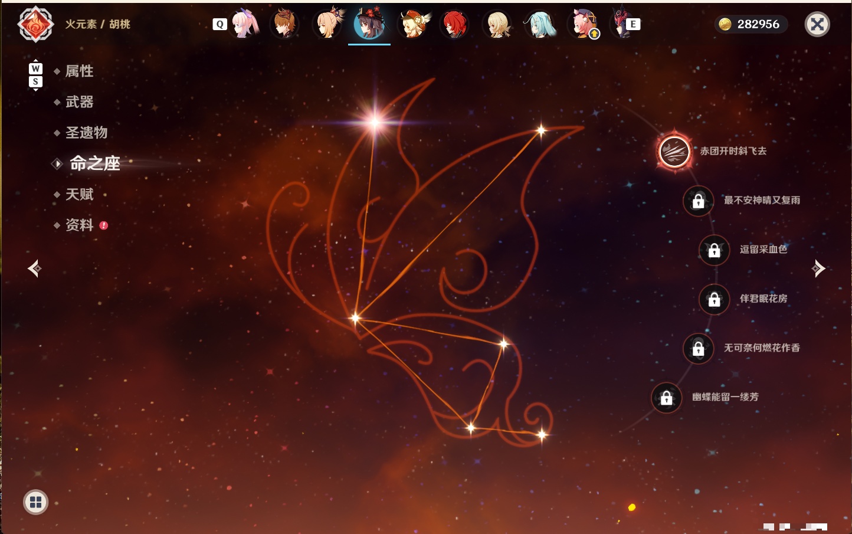The height and width of the screenshot is (534, 852).
Task: Select the red-haired character portrait
Action: point(454,24)
